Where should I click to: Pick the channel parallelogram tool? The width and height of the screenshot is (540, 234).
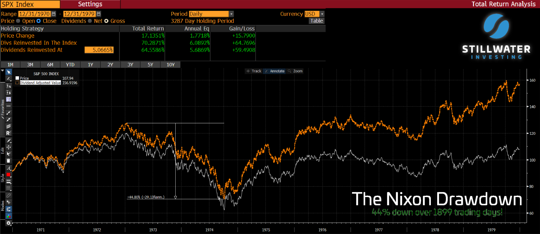(x=9, y=126)
